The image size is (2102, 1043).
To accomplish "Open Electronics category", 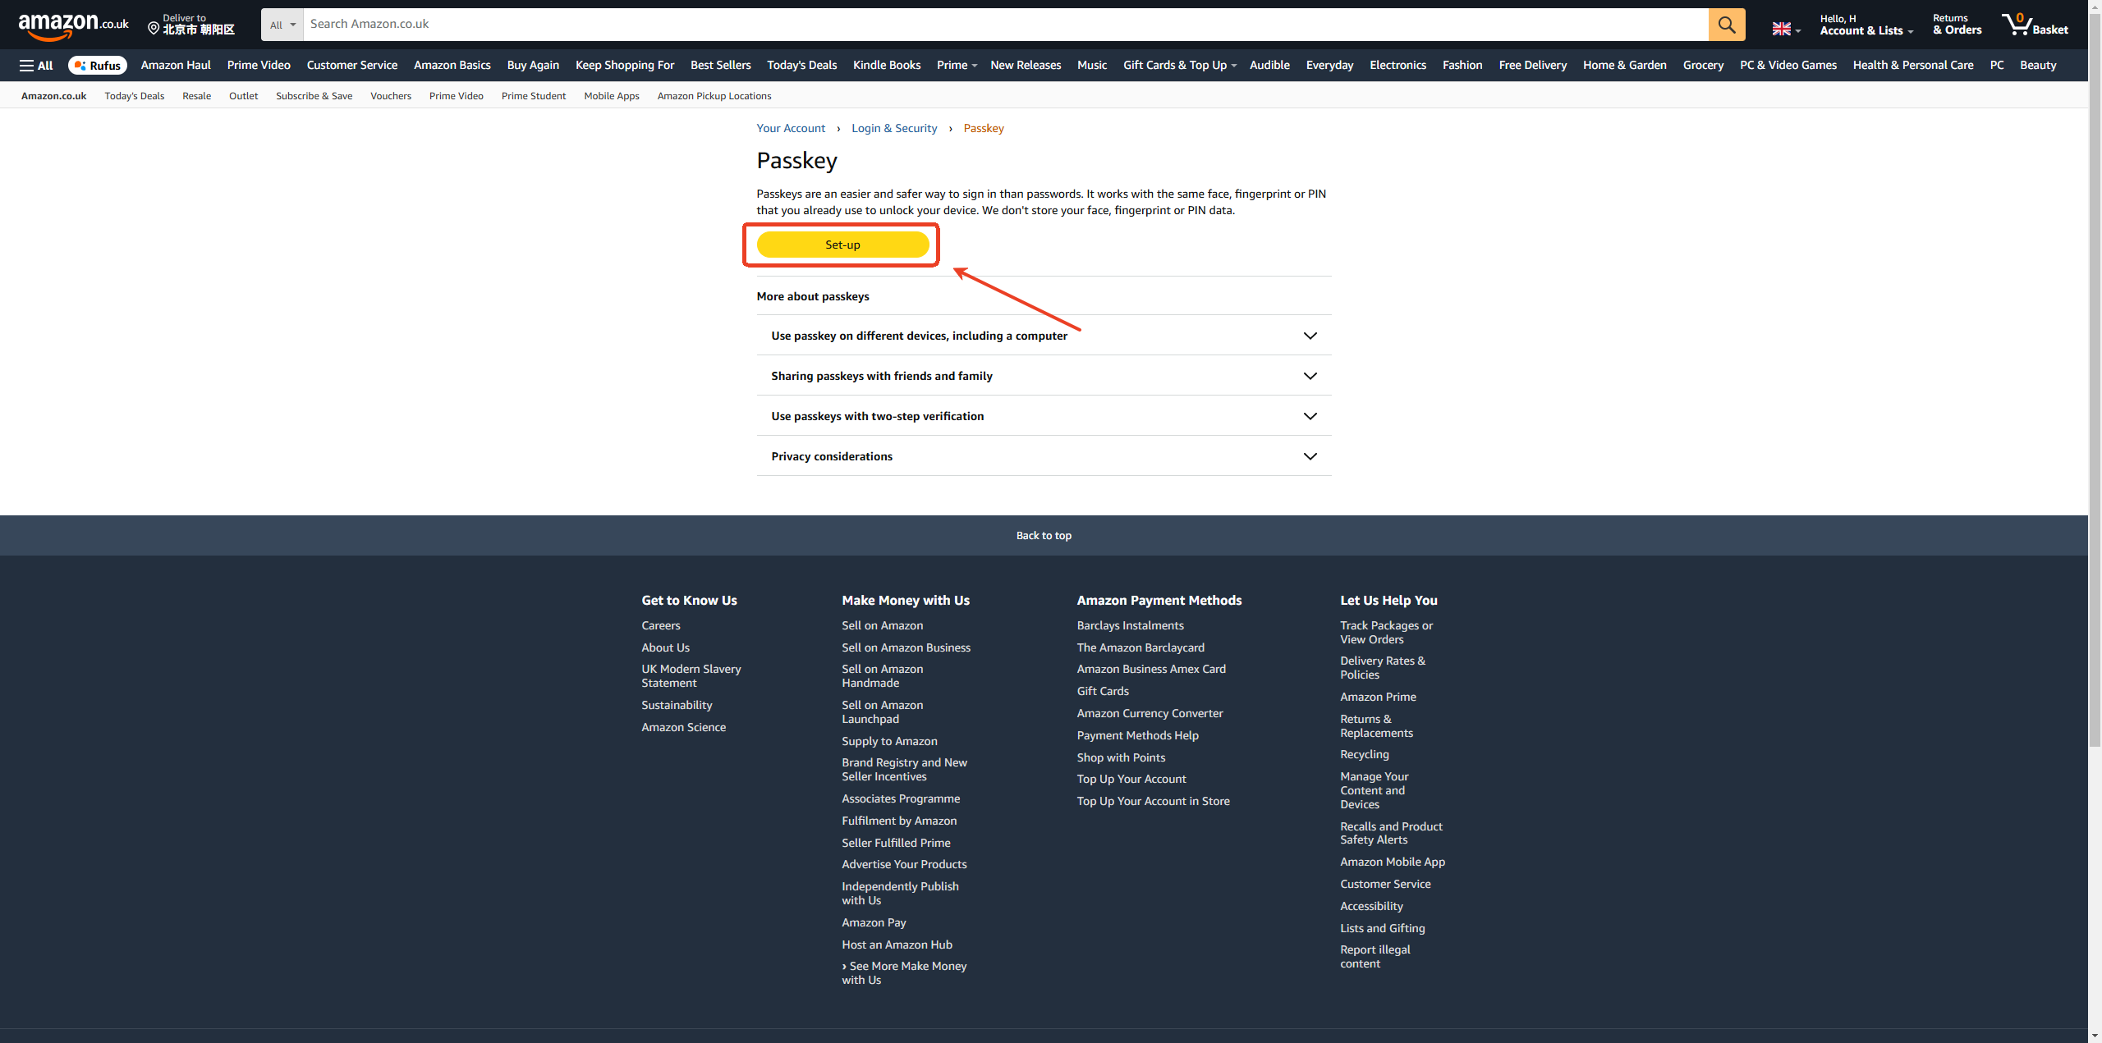I will point(1398,66).
